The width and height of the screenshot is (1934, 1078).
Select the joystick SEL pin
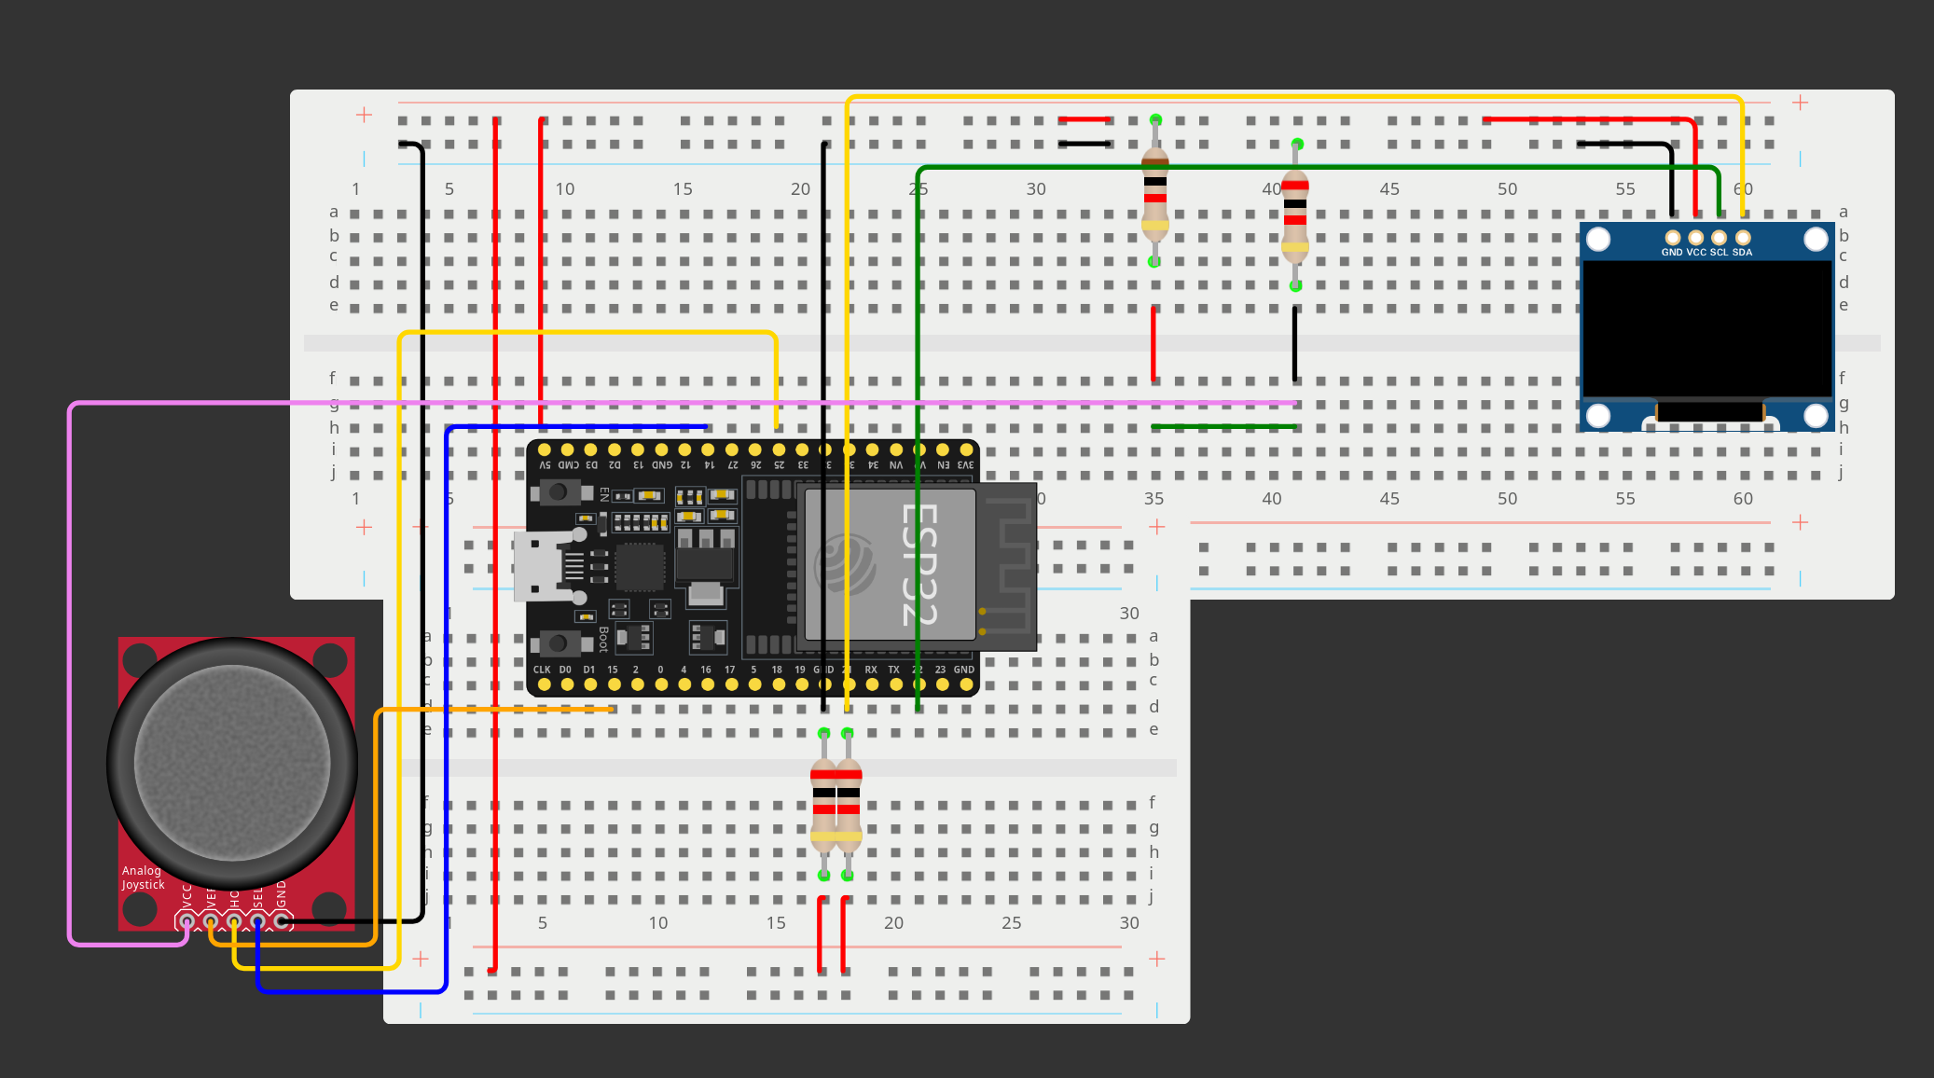pyautogui.click(x=257, y=922)
